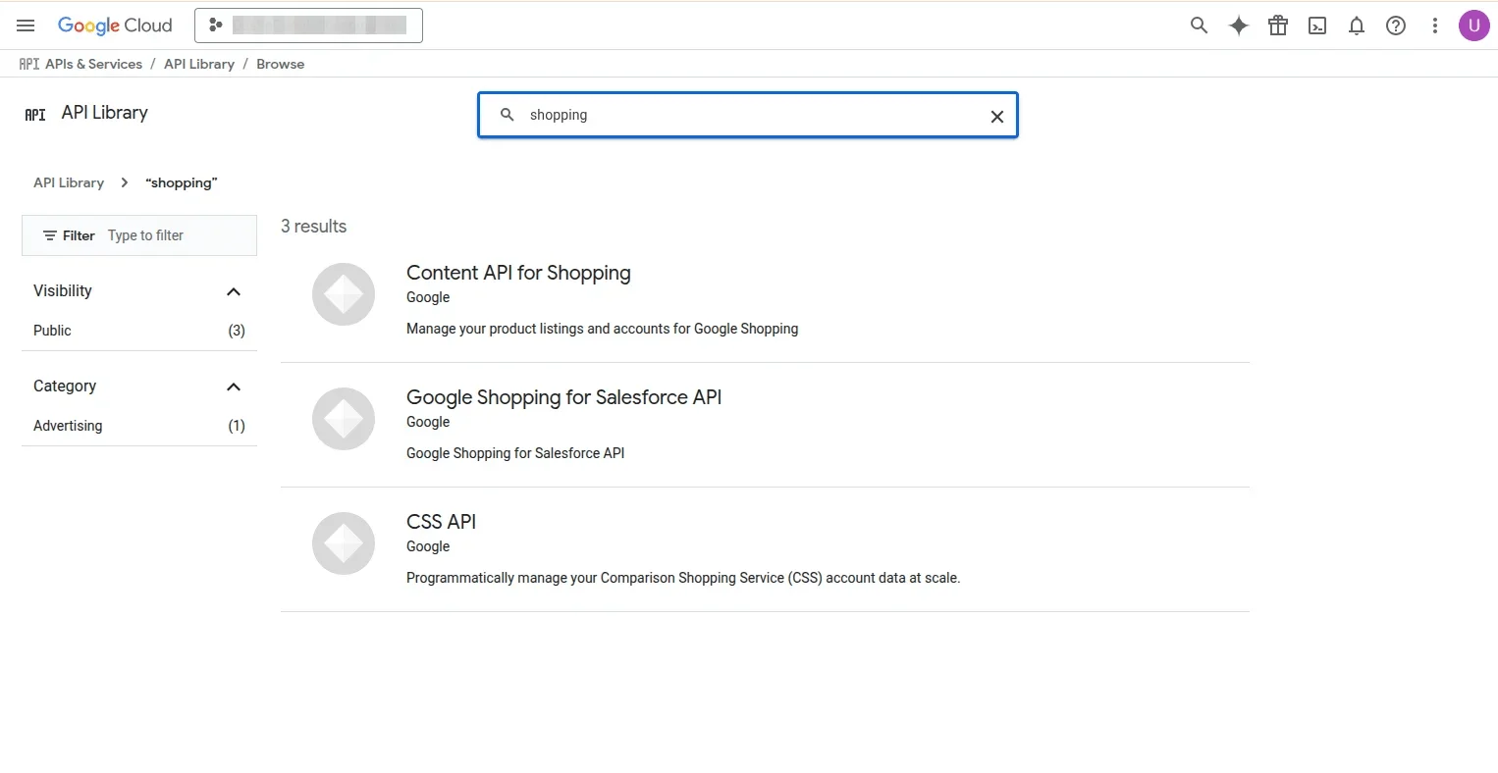The image size is (1498, 773).
Task: Open the more options three-dot menu
Action: coord(1434,26)
